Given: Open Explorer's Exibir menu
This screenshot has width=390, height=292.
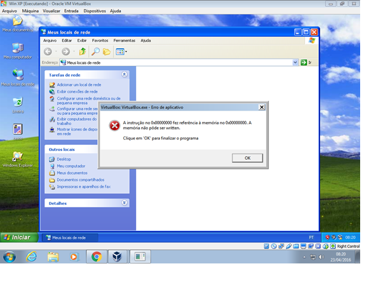Looking at the screenshot, I should (x=82, y=41).
